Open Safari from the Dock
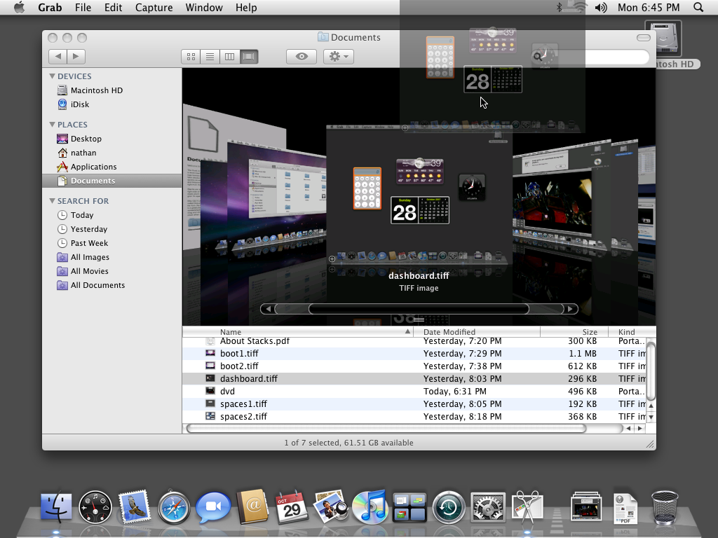 point(174,506)
